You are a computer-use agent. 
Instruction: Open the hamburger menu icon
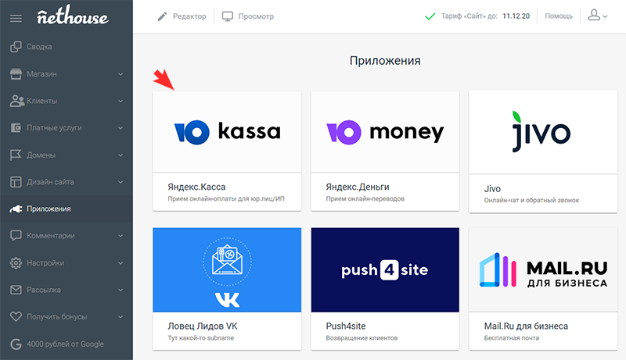pyautogui.click(x=16, y=18)
